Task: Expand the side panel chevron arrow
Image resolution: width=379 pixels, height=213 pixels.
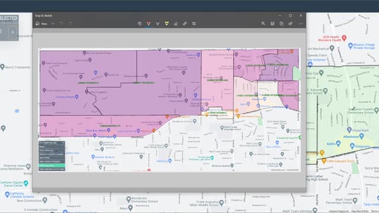Action: [x=12, y=33]
